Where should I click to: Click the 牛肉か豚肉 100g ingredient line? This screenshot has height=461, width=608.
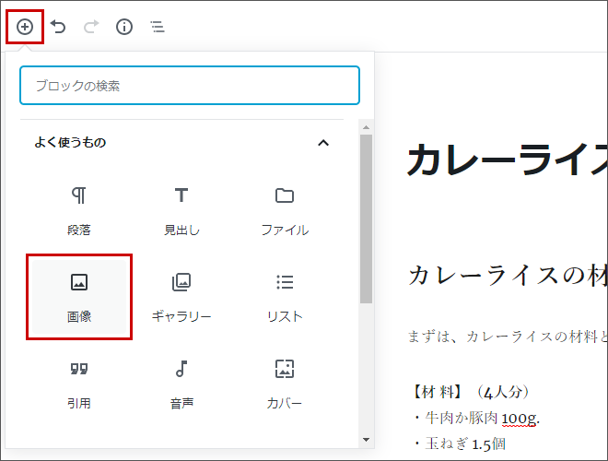(x=478, y=419)
